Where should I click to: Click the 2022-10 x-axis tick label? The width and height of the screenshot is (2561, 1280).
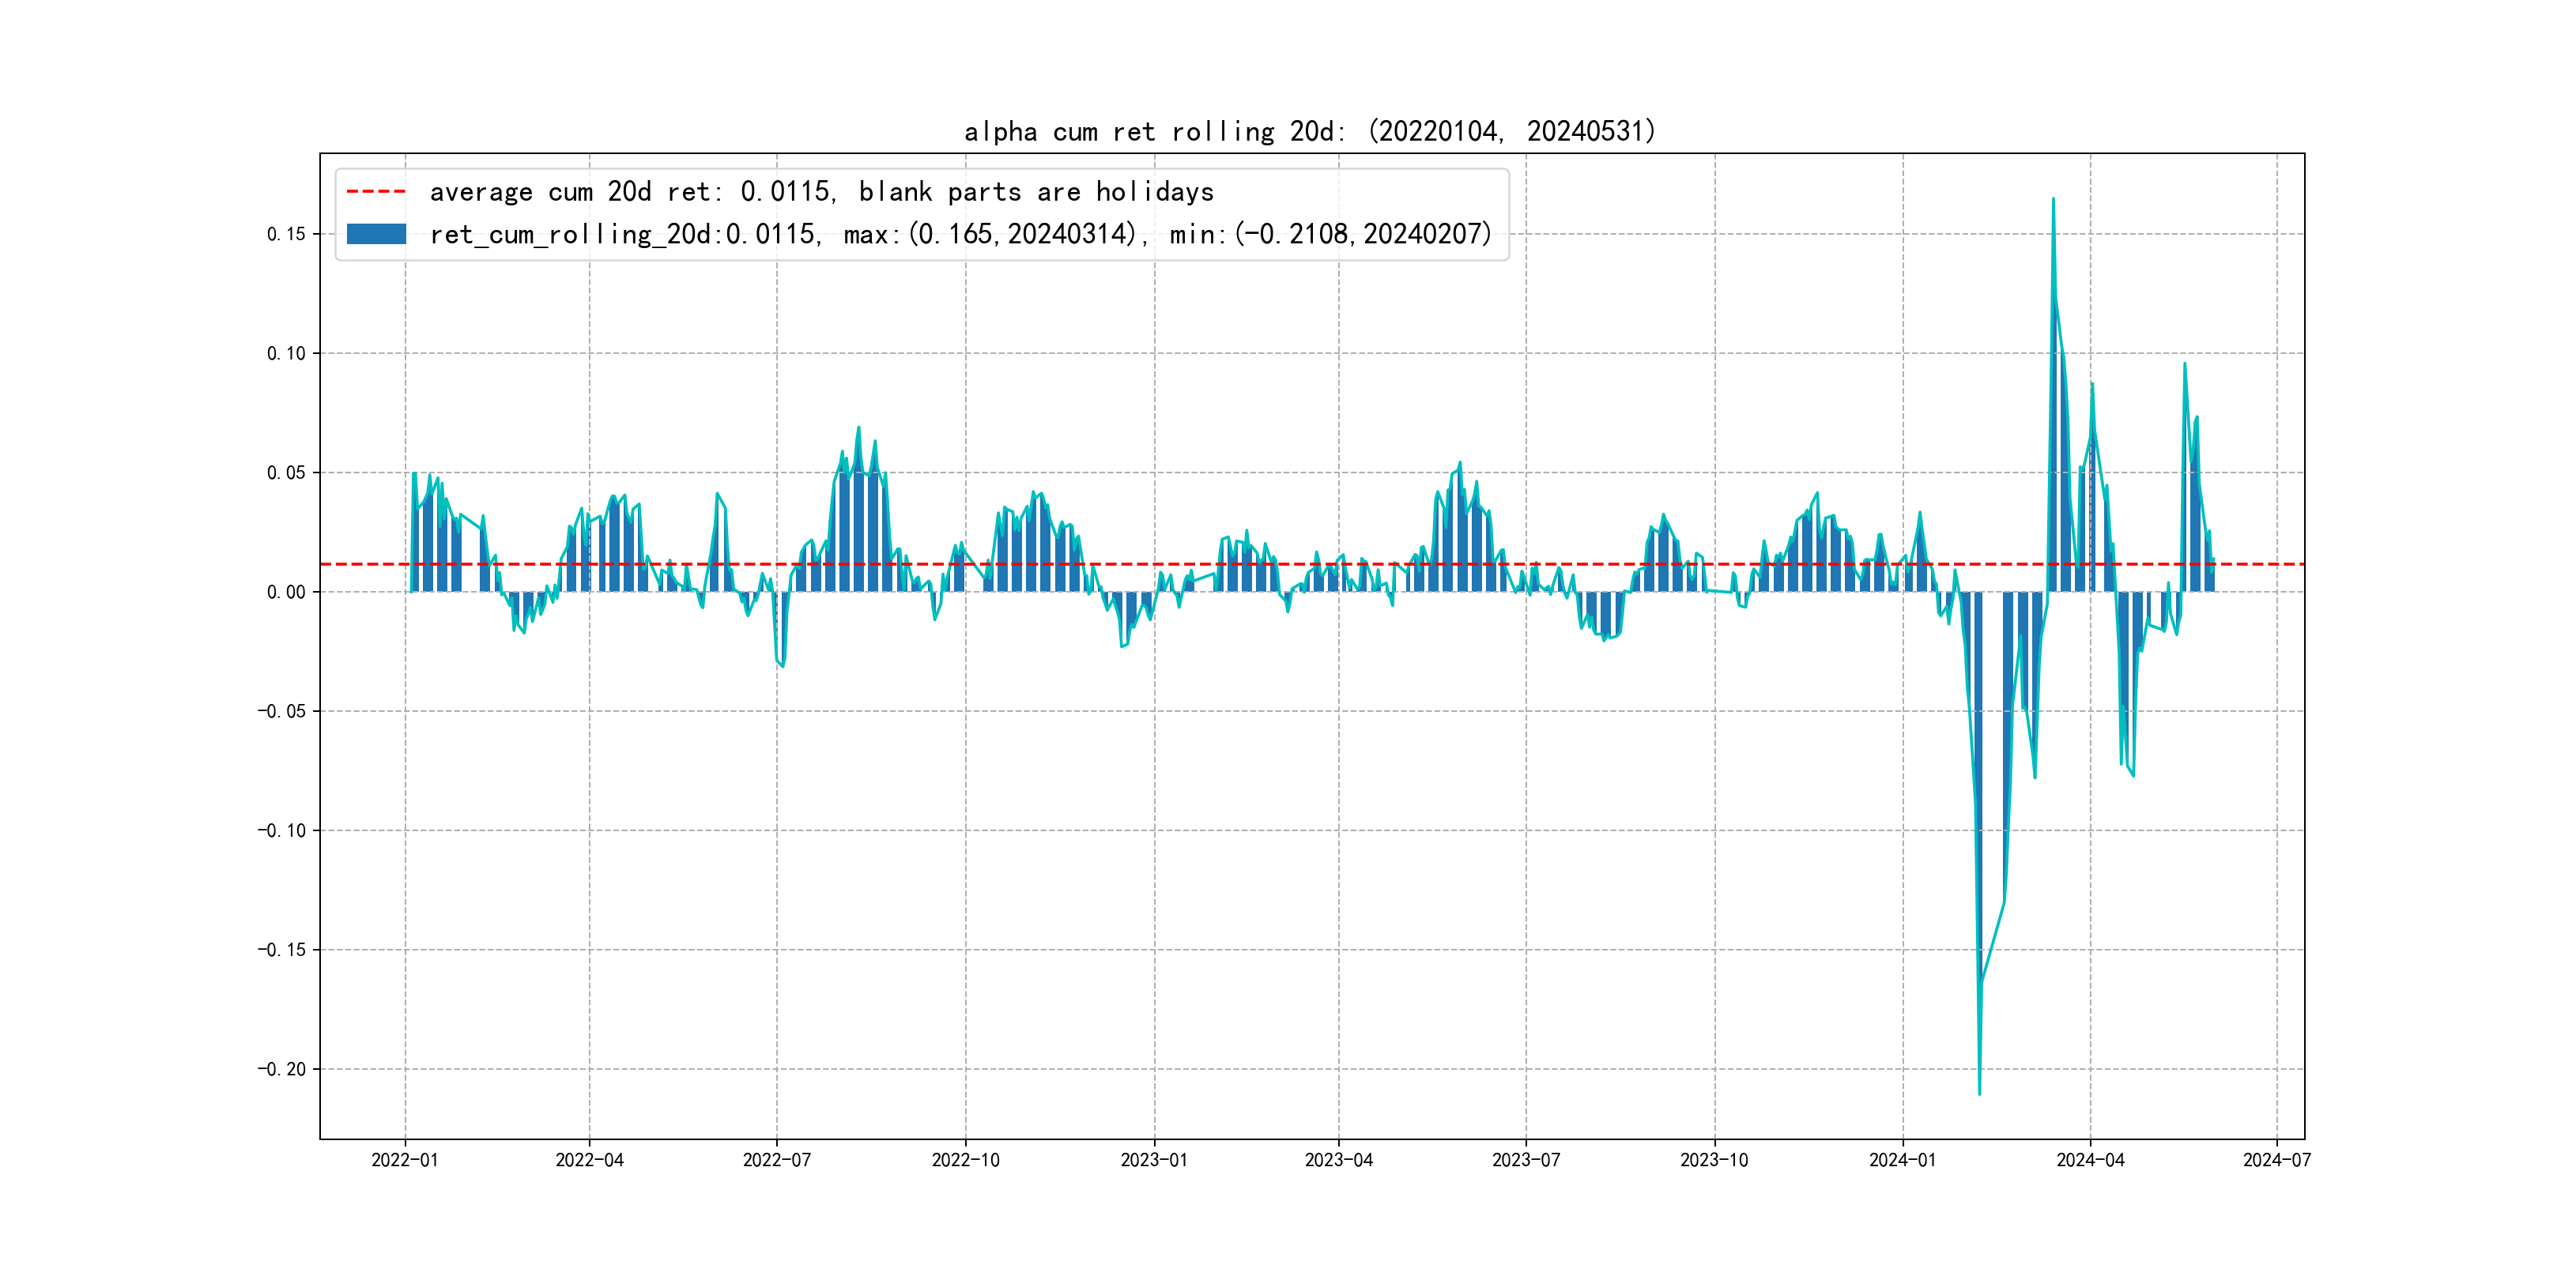click(x=965, y=1160)
